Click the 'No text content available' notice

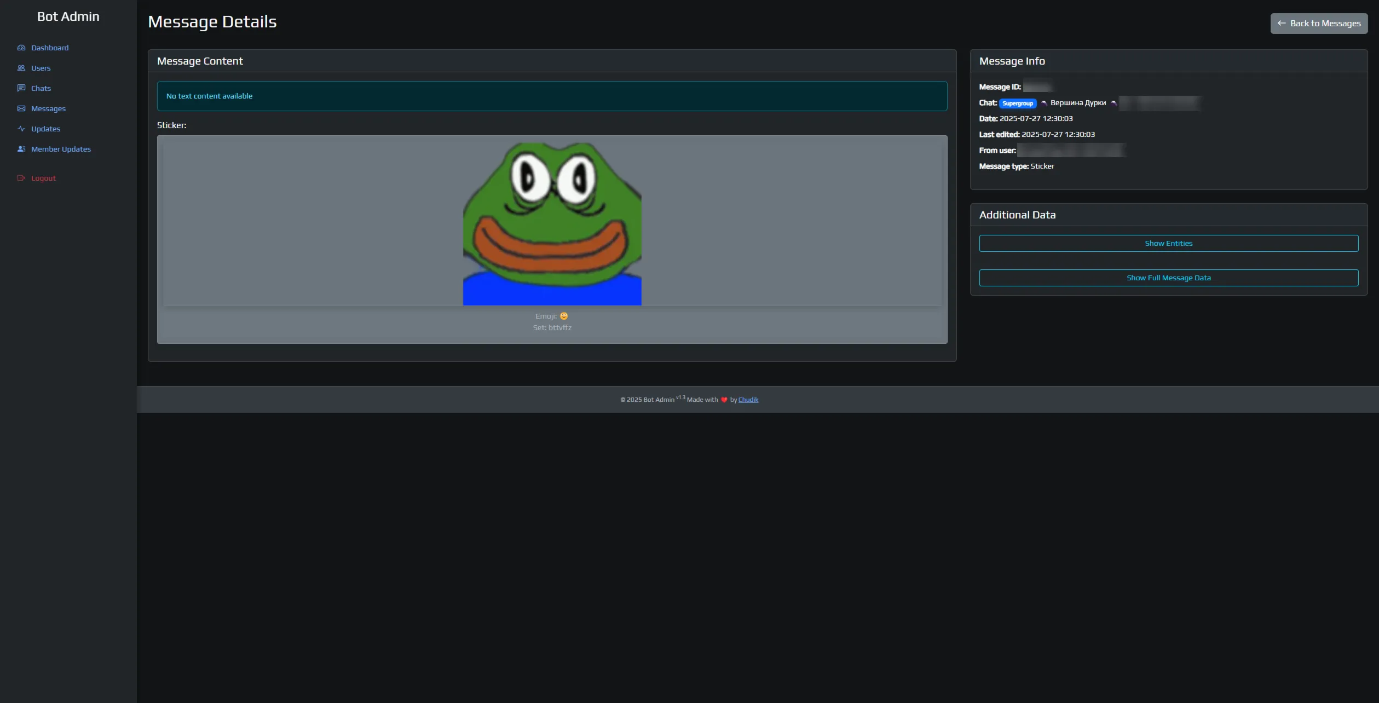click(x=552, y=96)
